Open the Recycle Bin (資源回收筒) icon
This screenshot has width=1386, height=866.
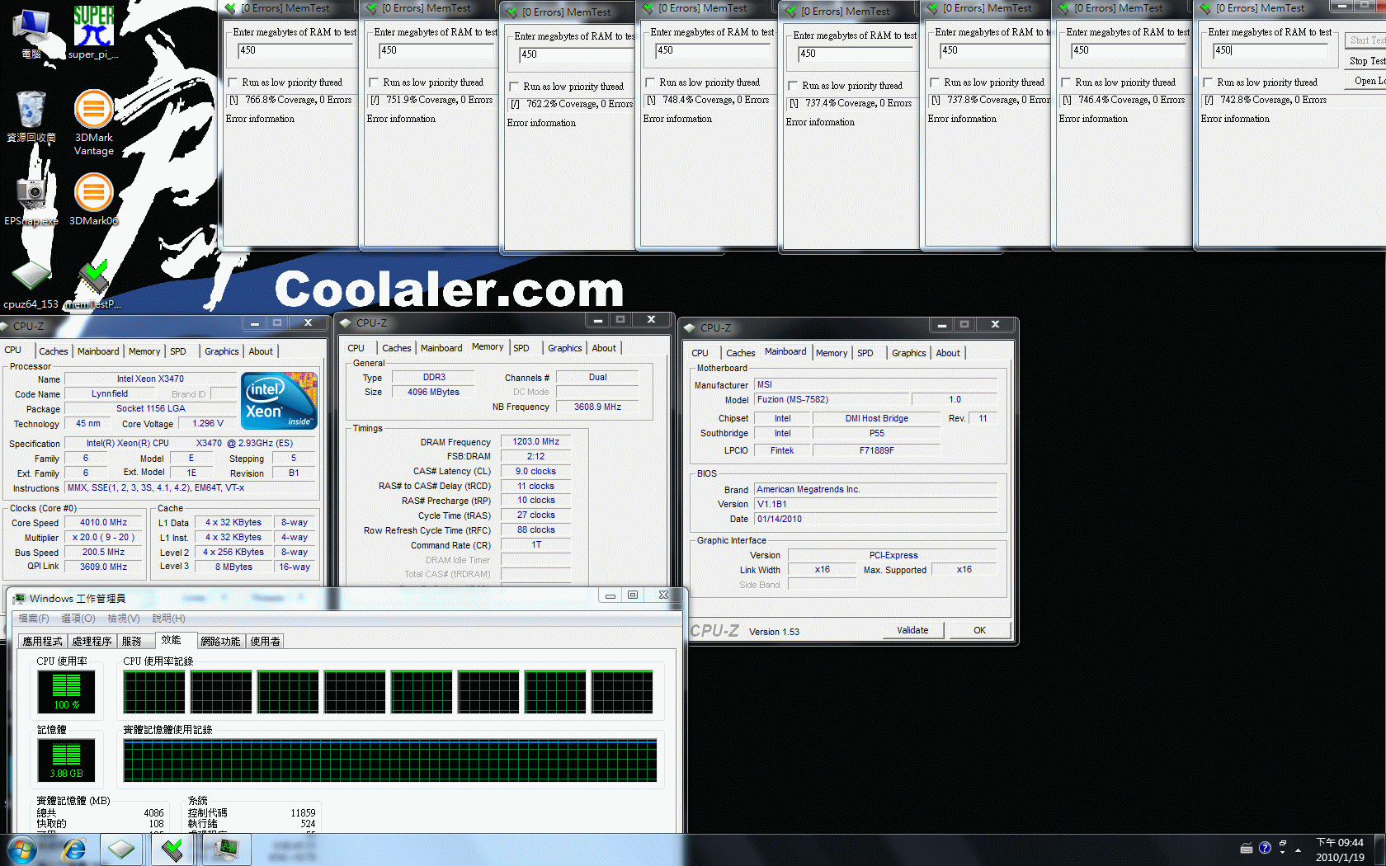click(31, 115)
